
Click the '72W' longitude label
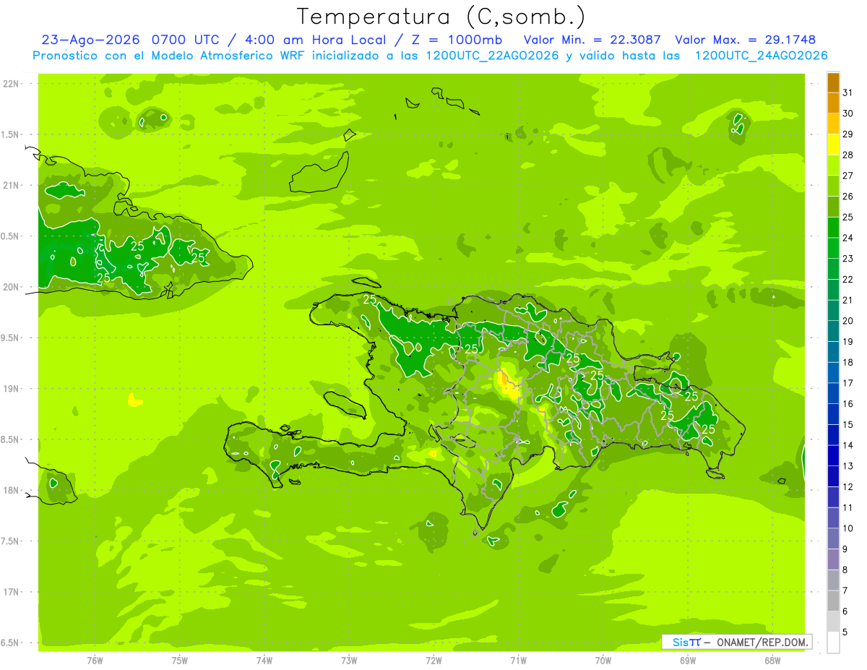pyautogui.click(x=433, y=660)
